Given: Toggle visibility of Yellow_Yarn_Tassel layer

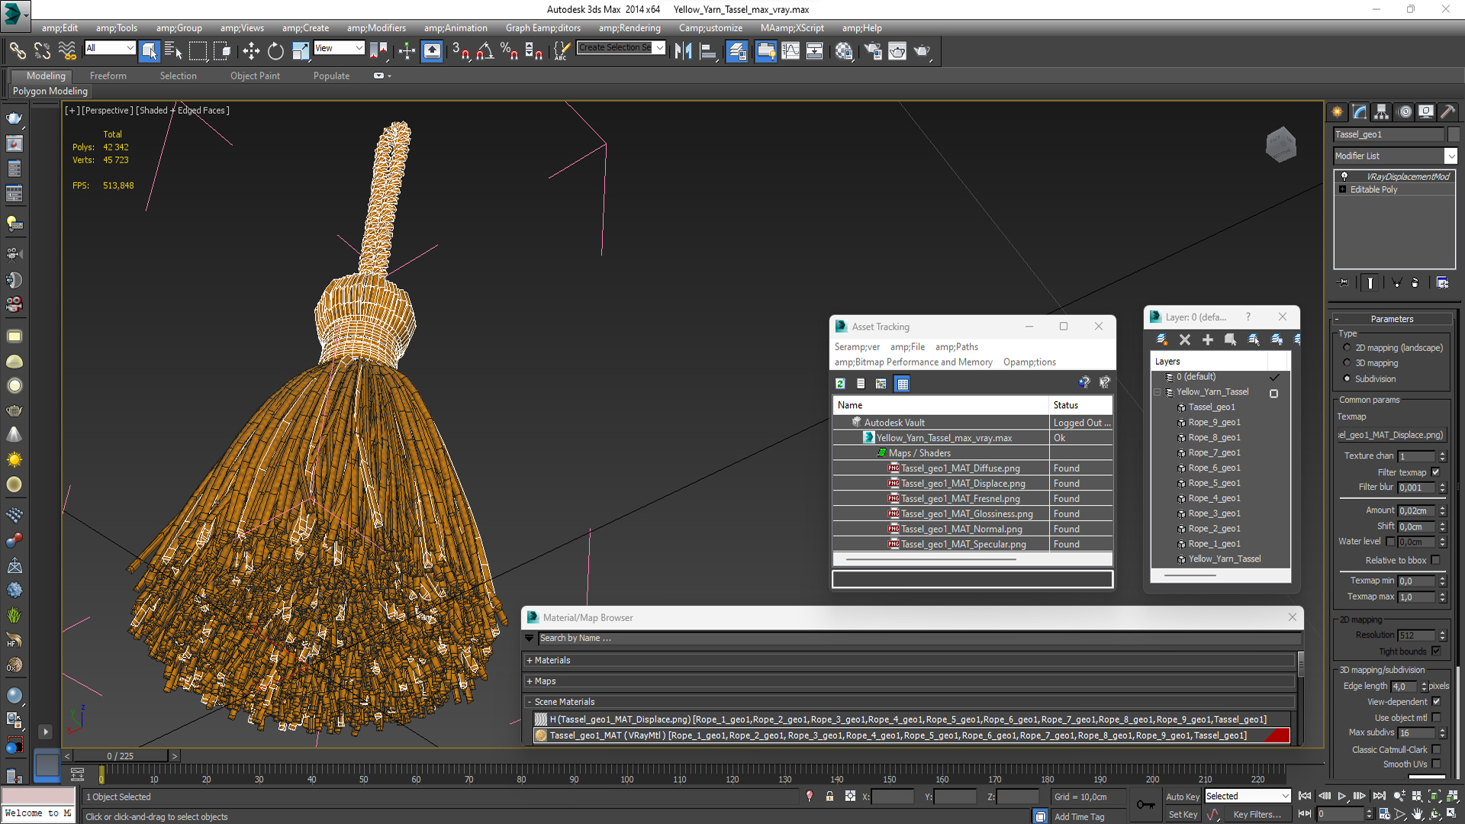Looking at the screenshot, I should (1273, 391).
